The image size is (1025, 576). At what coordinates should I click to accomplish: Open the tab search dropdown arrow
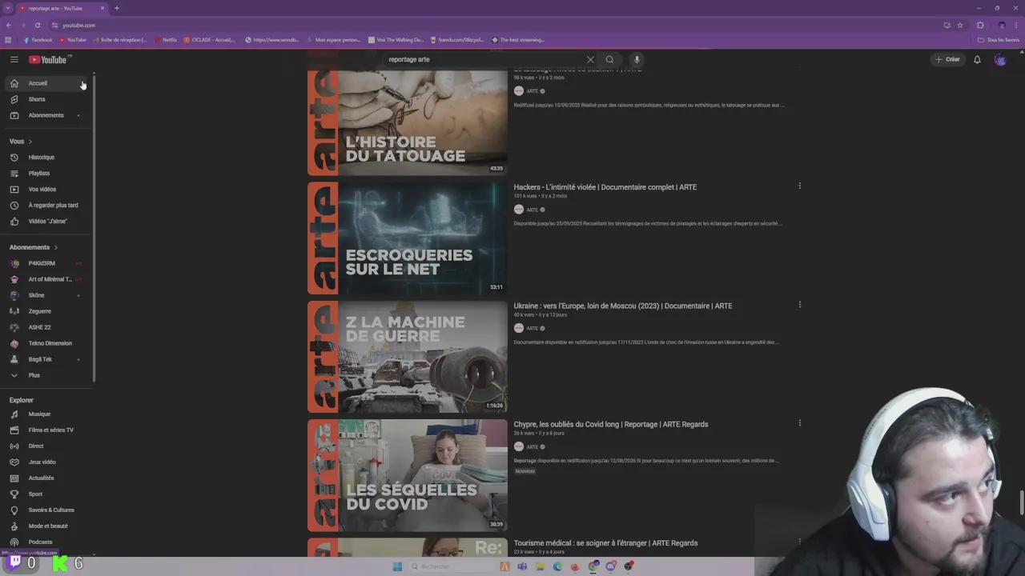click(x=7, y=8)
